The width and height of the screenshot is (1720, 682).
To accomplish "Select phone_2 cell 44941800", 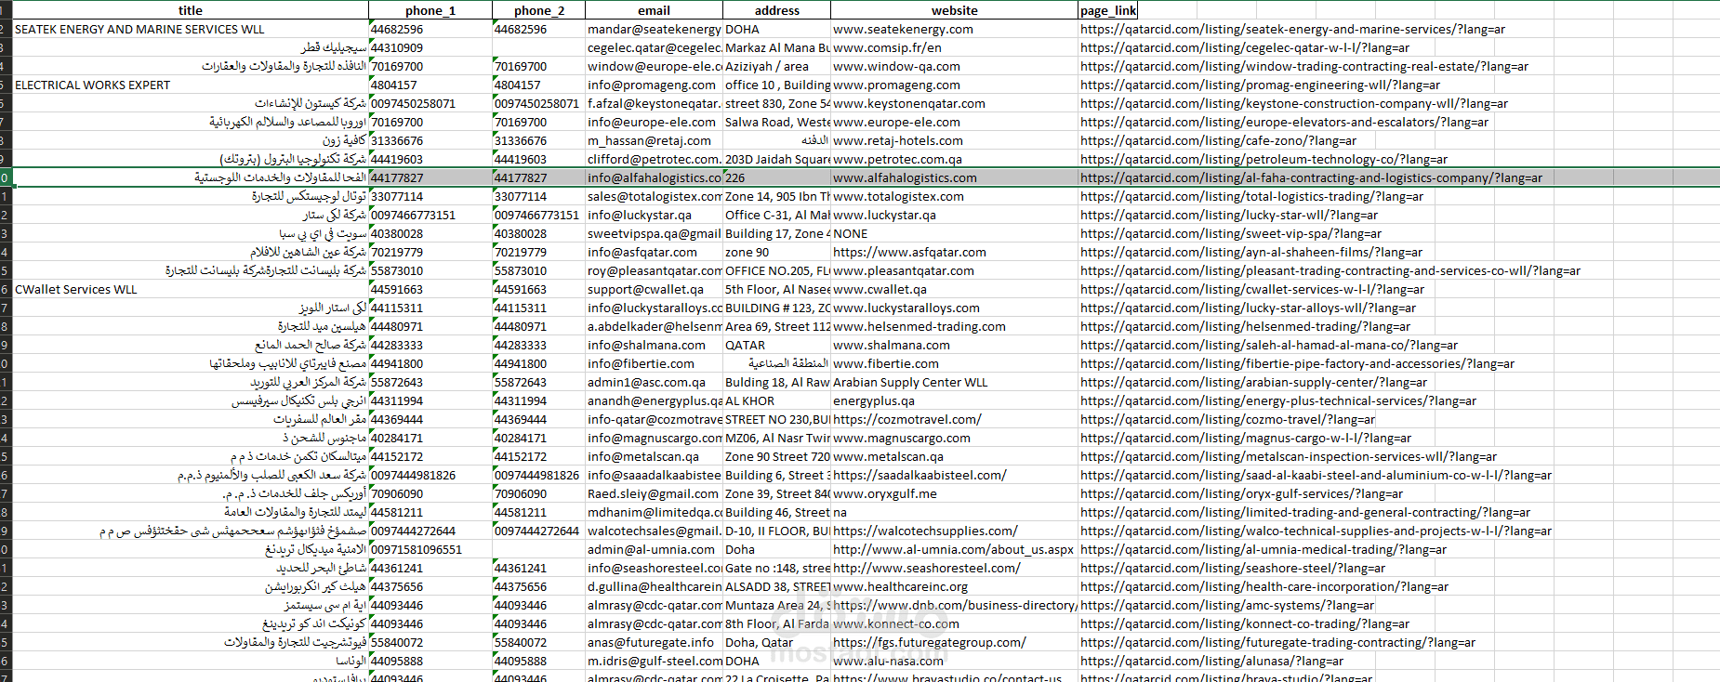I will tap(538, 363).
